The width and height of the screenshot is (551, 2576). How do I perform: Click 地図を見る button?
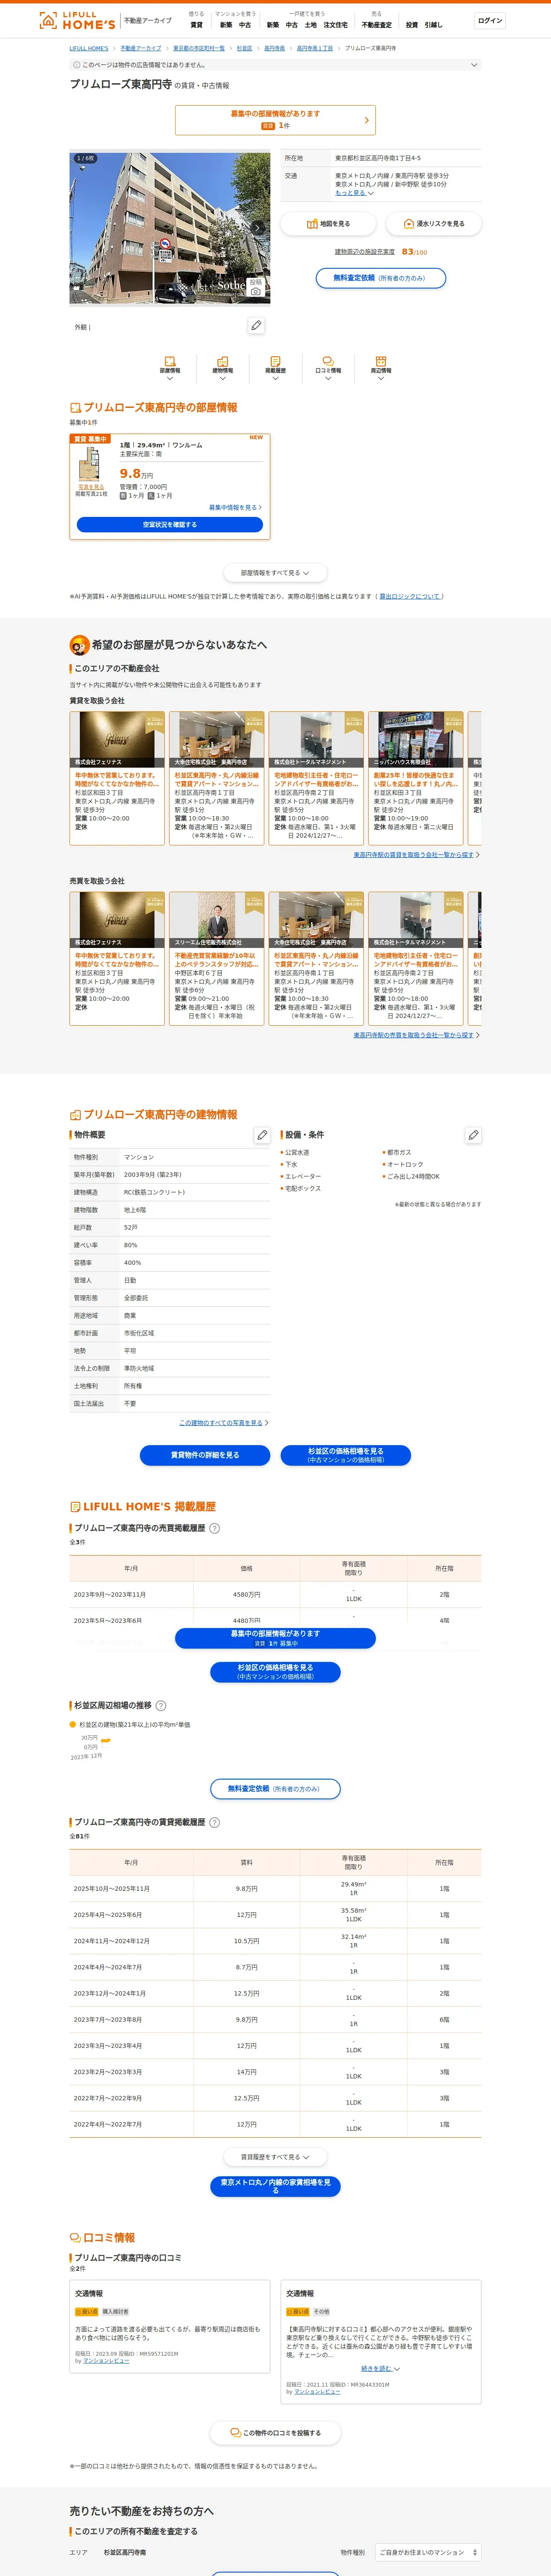click(328, 224)
